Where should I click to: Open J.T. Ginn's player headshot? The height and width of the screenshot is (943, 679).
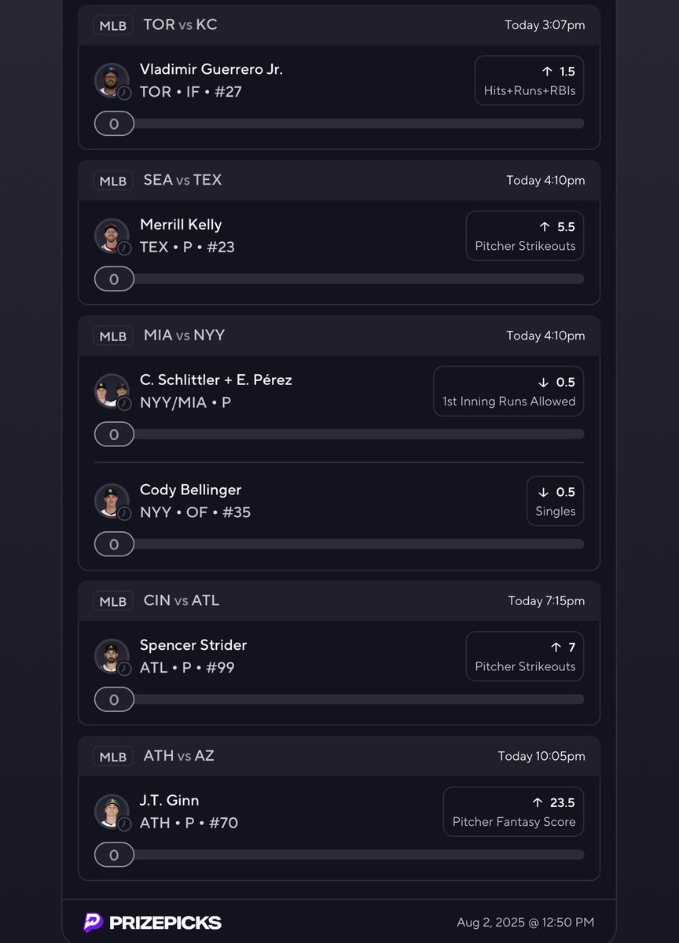click(x=112, y=812)
